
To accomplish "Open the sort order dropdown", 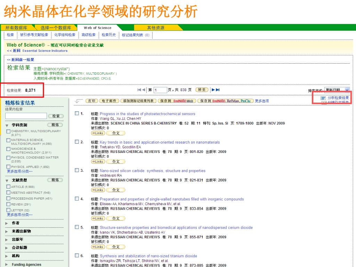I will [337, 90].
